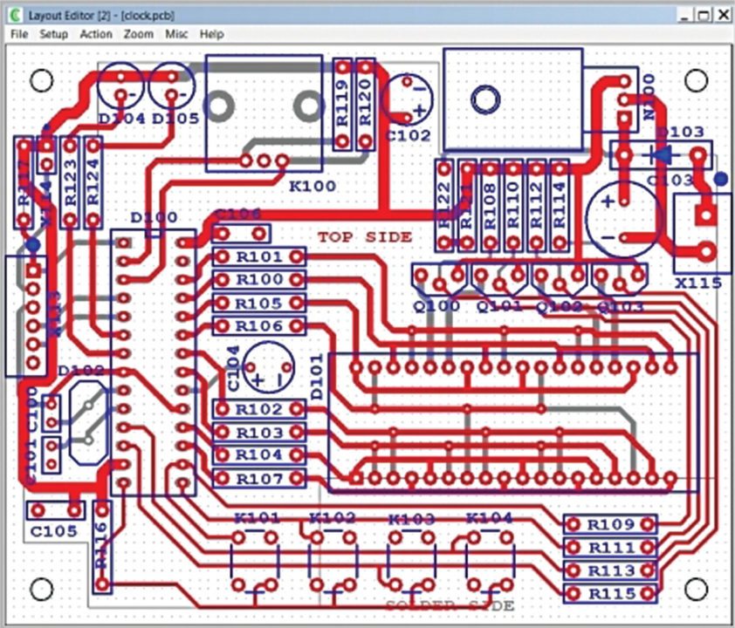Screen dimensions: 735x628
Task: Select resistor R101 on the board
Action: pos(259,257)
